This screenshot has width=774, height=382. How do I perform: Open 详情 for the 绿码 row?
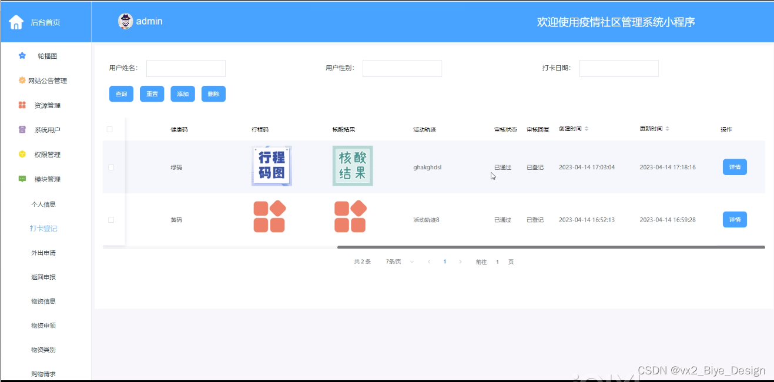click(x=735, y=167)
